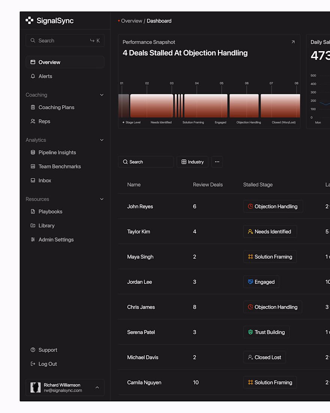Click the Inbox tray icon
The image size is (330, 413).
tap(33, 180)
